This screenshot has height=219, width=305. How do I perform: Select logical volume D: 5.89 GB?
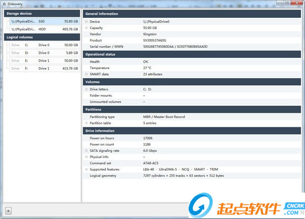(x=45, y=53)
